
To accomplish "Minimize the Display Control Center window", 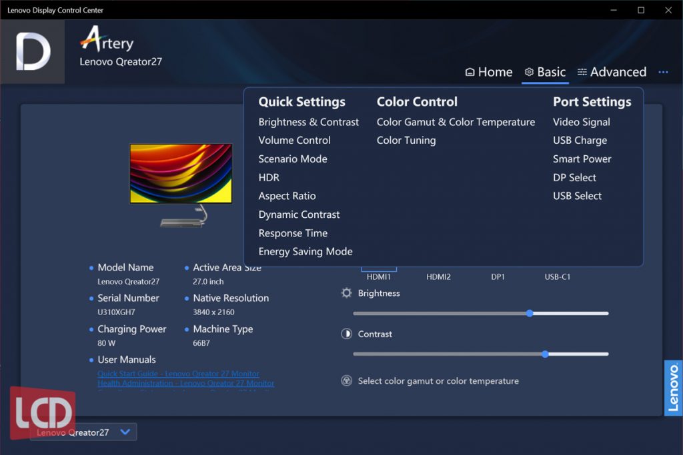I will 614,10.
